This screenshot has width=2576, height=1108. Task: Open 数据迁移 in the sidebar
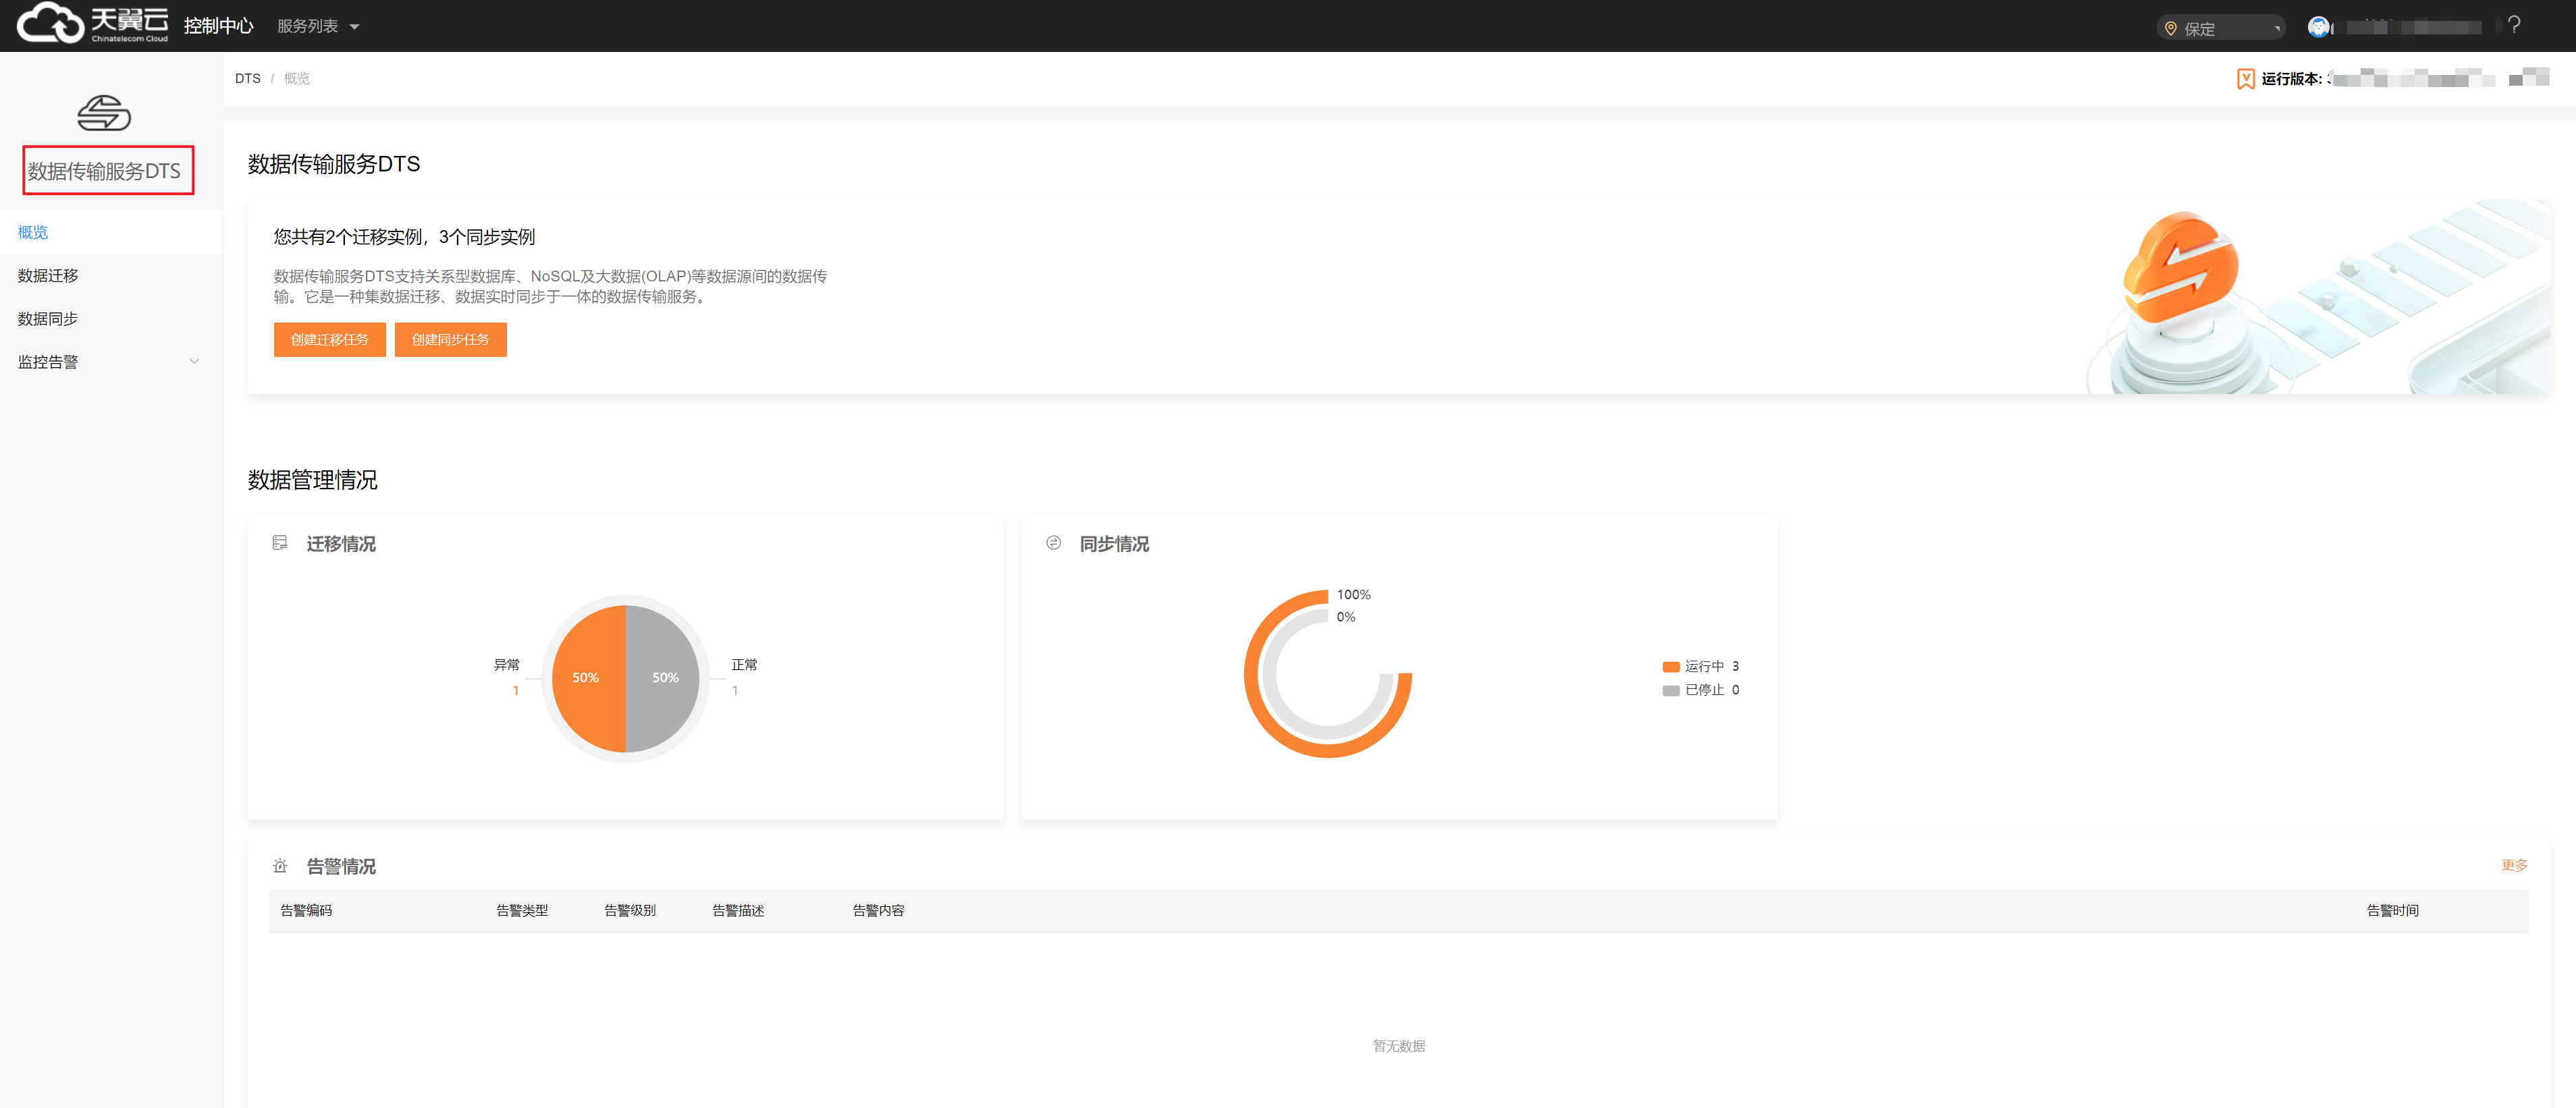110,275
